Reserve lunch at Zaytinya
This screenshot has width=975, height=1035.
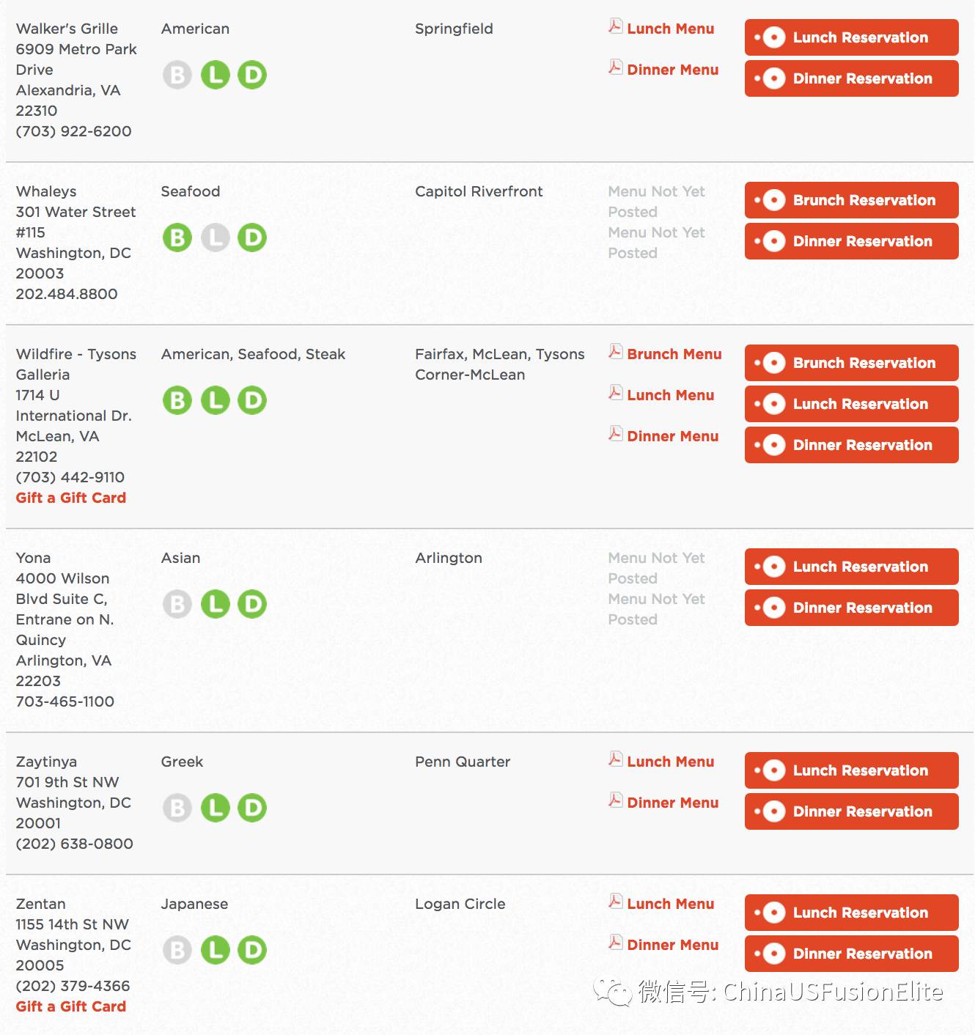pos(852,770)
